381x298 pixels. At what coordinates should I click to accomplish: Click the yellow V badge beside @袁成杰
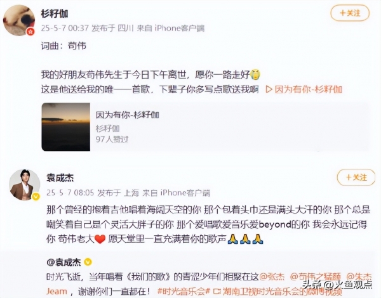pyautogui.click(x=88, y=262)
